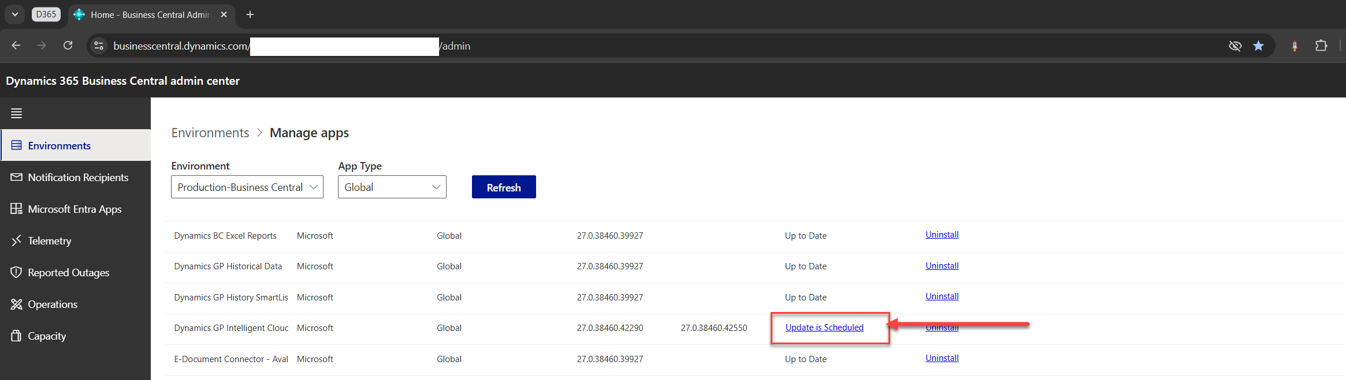
Task: Click the browser forward arrow
Action: pyautogui.click(x=42, y=46)
